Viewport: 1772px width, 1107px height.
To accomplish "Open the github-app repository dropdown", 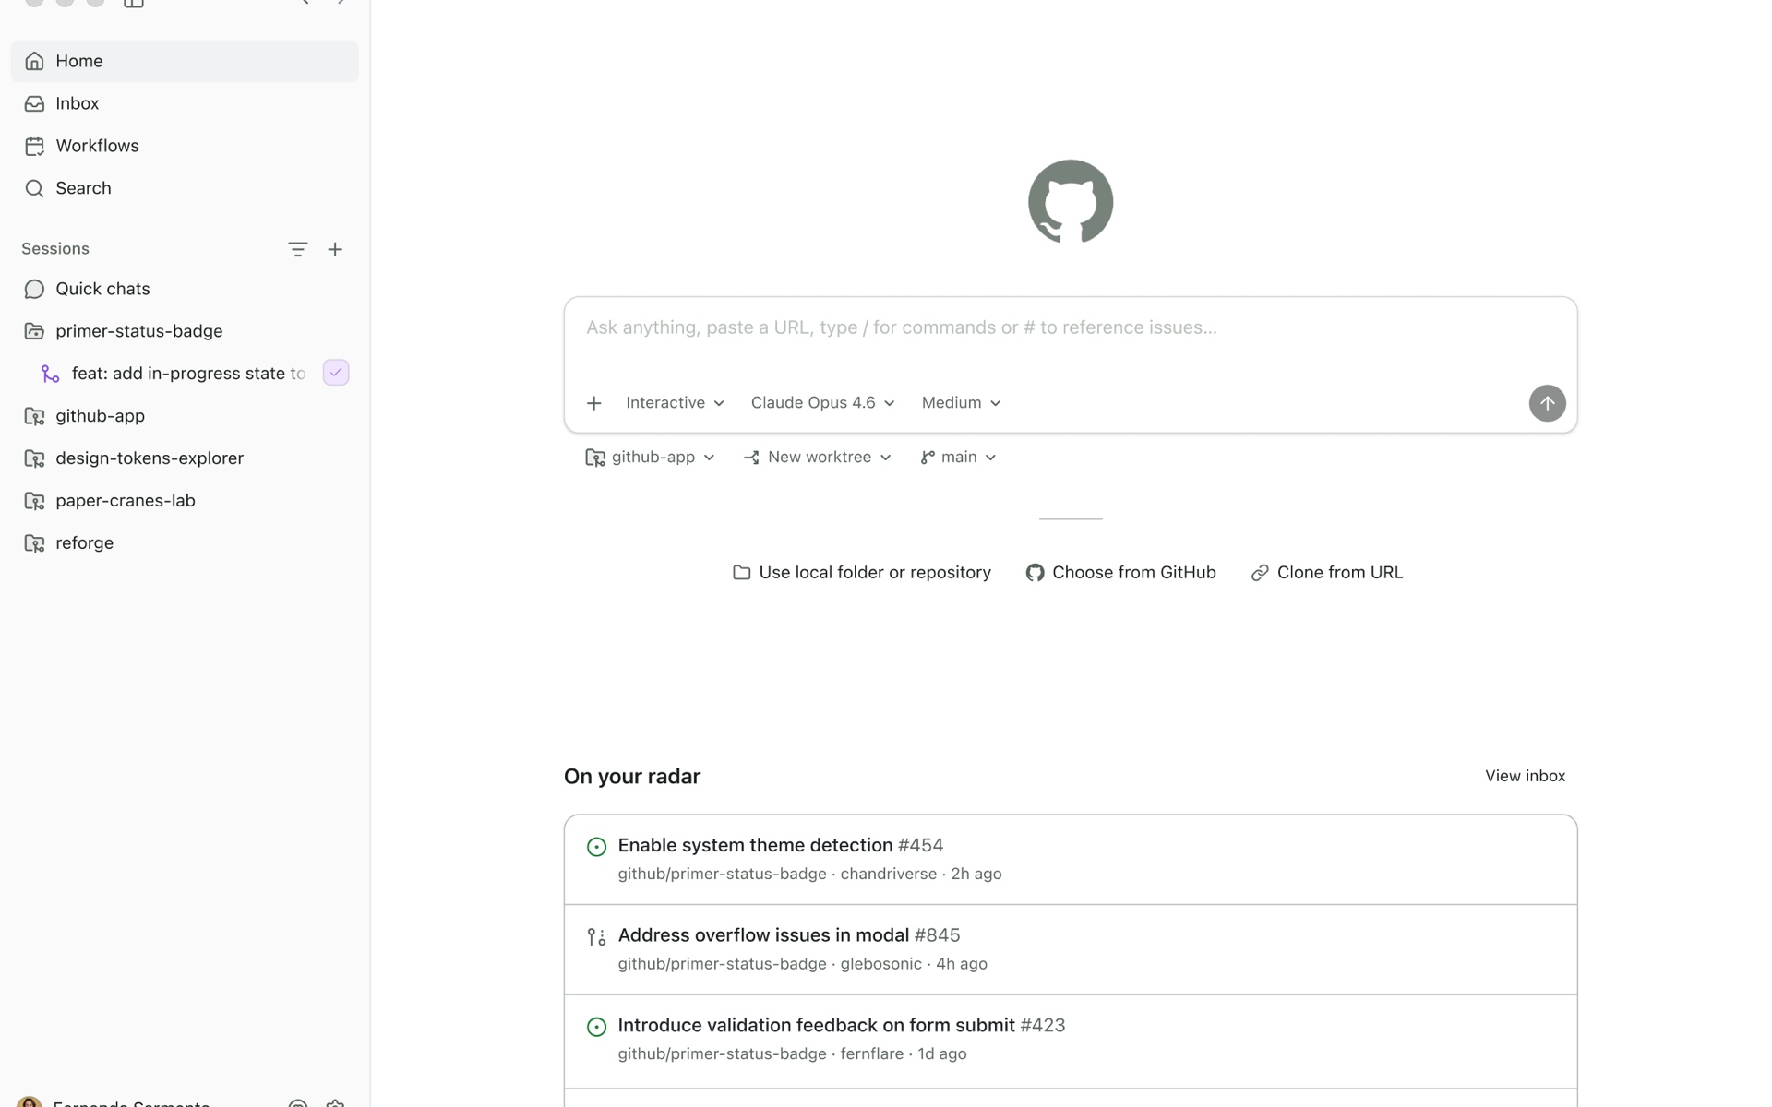I will coord(650,458).
